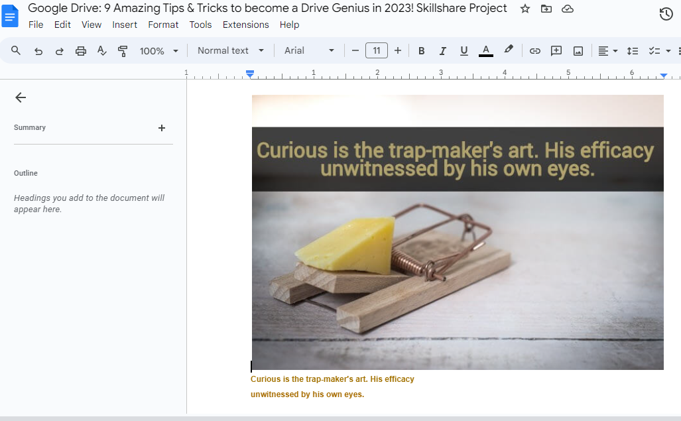Open the Tools menu
The width and height of the screenshot is (681, 421).
(x=200, y=25)
